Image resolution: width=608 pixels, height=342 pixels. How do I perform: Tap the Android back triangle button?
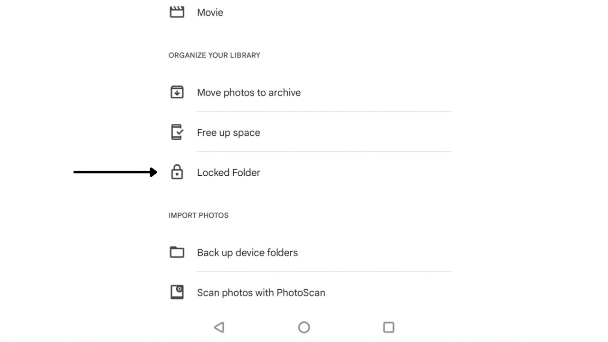pyautogui.click(x=219, y=327)
